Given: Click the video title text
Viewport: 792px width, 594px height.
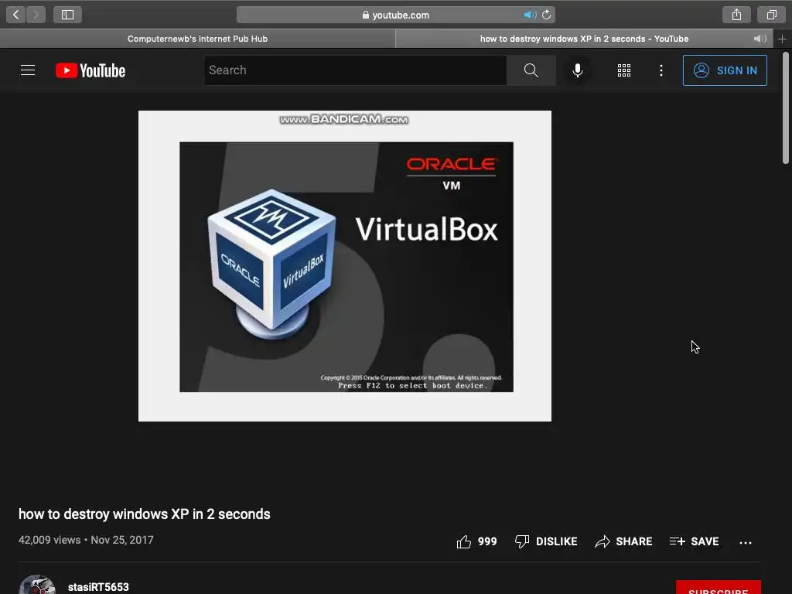Looking at the screenshot, I should coord(145,514).
